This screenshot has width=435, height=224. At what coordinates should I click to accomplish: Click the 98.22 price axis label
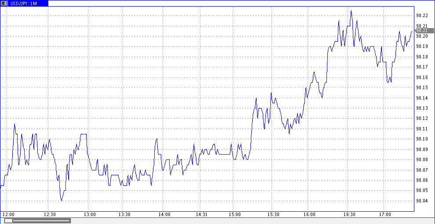[422, 15]
